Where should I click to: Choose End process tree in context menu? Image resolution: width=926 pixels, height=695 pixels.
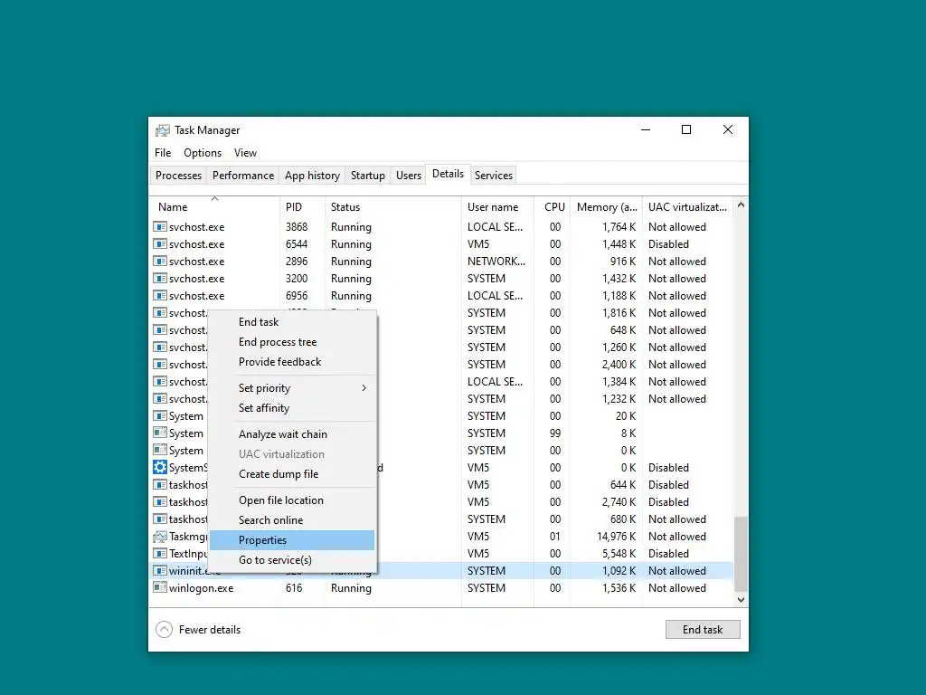(x=292, y=342)
